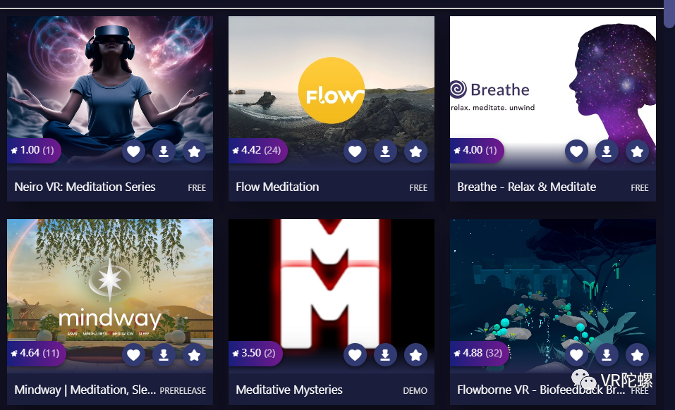
Task: Star icon on Breathe - Relax & Meditate
Action: point(637,151)
